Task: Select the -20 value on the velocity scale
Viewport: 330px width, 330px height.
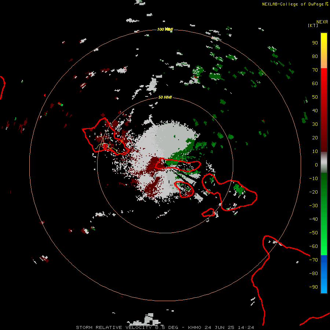Action: pos(313,192)
